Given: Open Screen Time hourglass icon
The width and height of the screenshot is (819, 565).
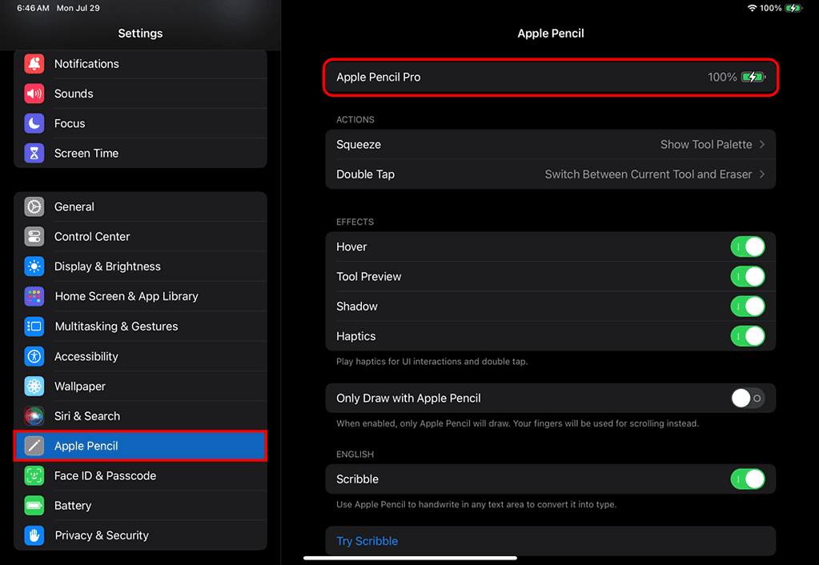Looking at the screenshot, I should point(34,154).
